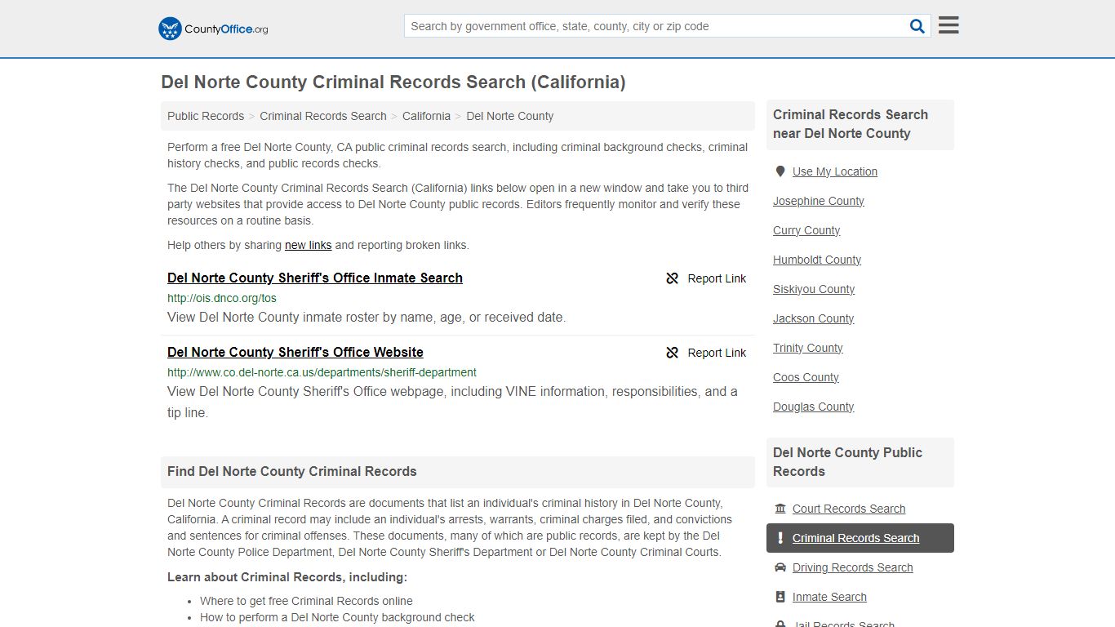Image resolution: width=1115 pixels, height=627 pixels.
Task: Go to Inmate Search sidebar item
Action: point(829,597)
